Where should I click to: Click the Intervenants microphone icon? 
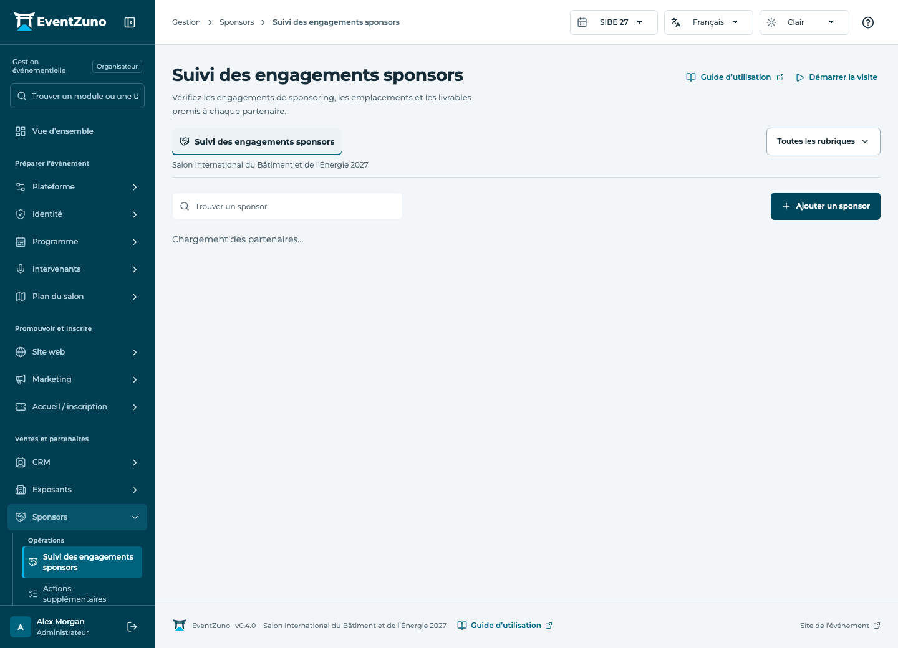pos(21,269)
